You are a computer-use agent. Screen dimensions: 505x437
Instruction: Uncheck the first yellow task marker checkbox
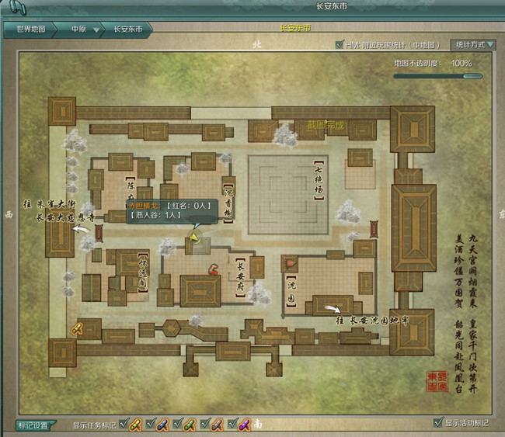click(x=123, y=425)
